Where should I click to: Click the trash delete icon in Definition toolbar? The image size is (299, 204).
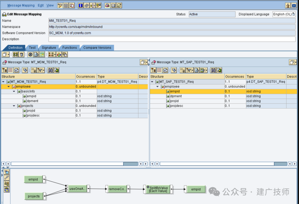[x=22, y=54]
